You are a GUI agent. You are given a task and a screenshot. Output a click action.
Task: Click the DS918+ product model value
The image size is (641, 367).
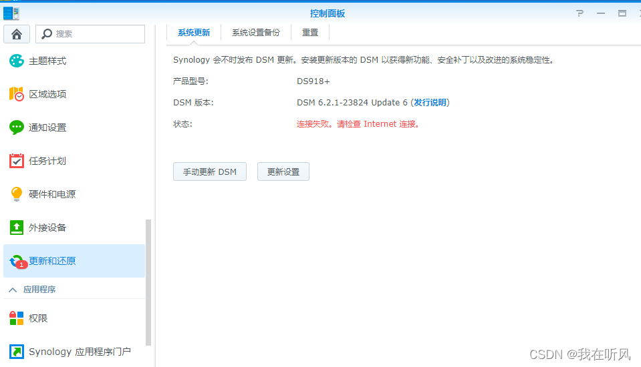tap(313, 81)
